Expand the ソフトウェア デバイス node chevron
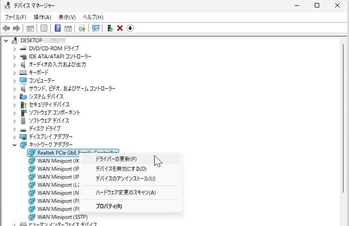Viewport: 349px width, 226px height. click(15, 121)
